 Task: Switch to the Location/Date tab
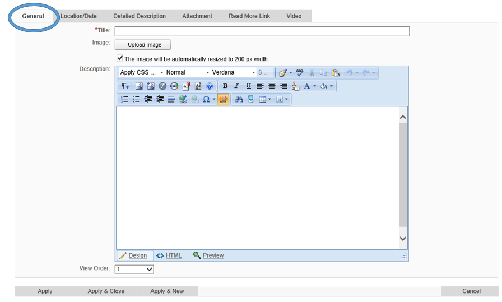pyautogui.click(x=79, y=16)
